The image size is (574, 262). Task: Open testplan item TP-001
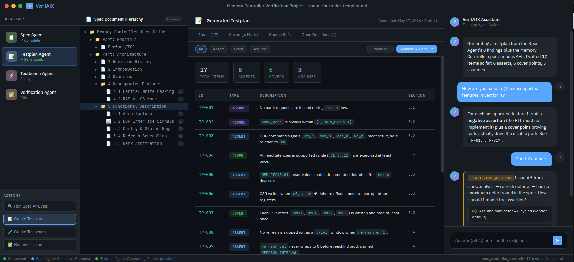click(315, 108)
